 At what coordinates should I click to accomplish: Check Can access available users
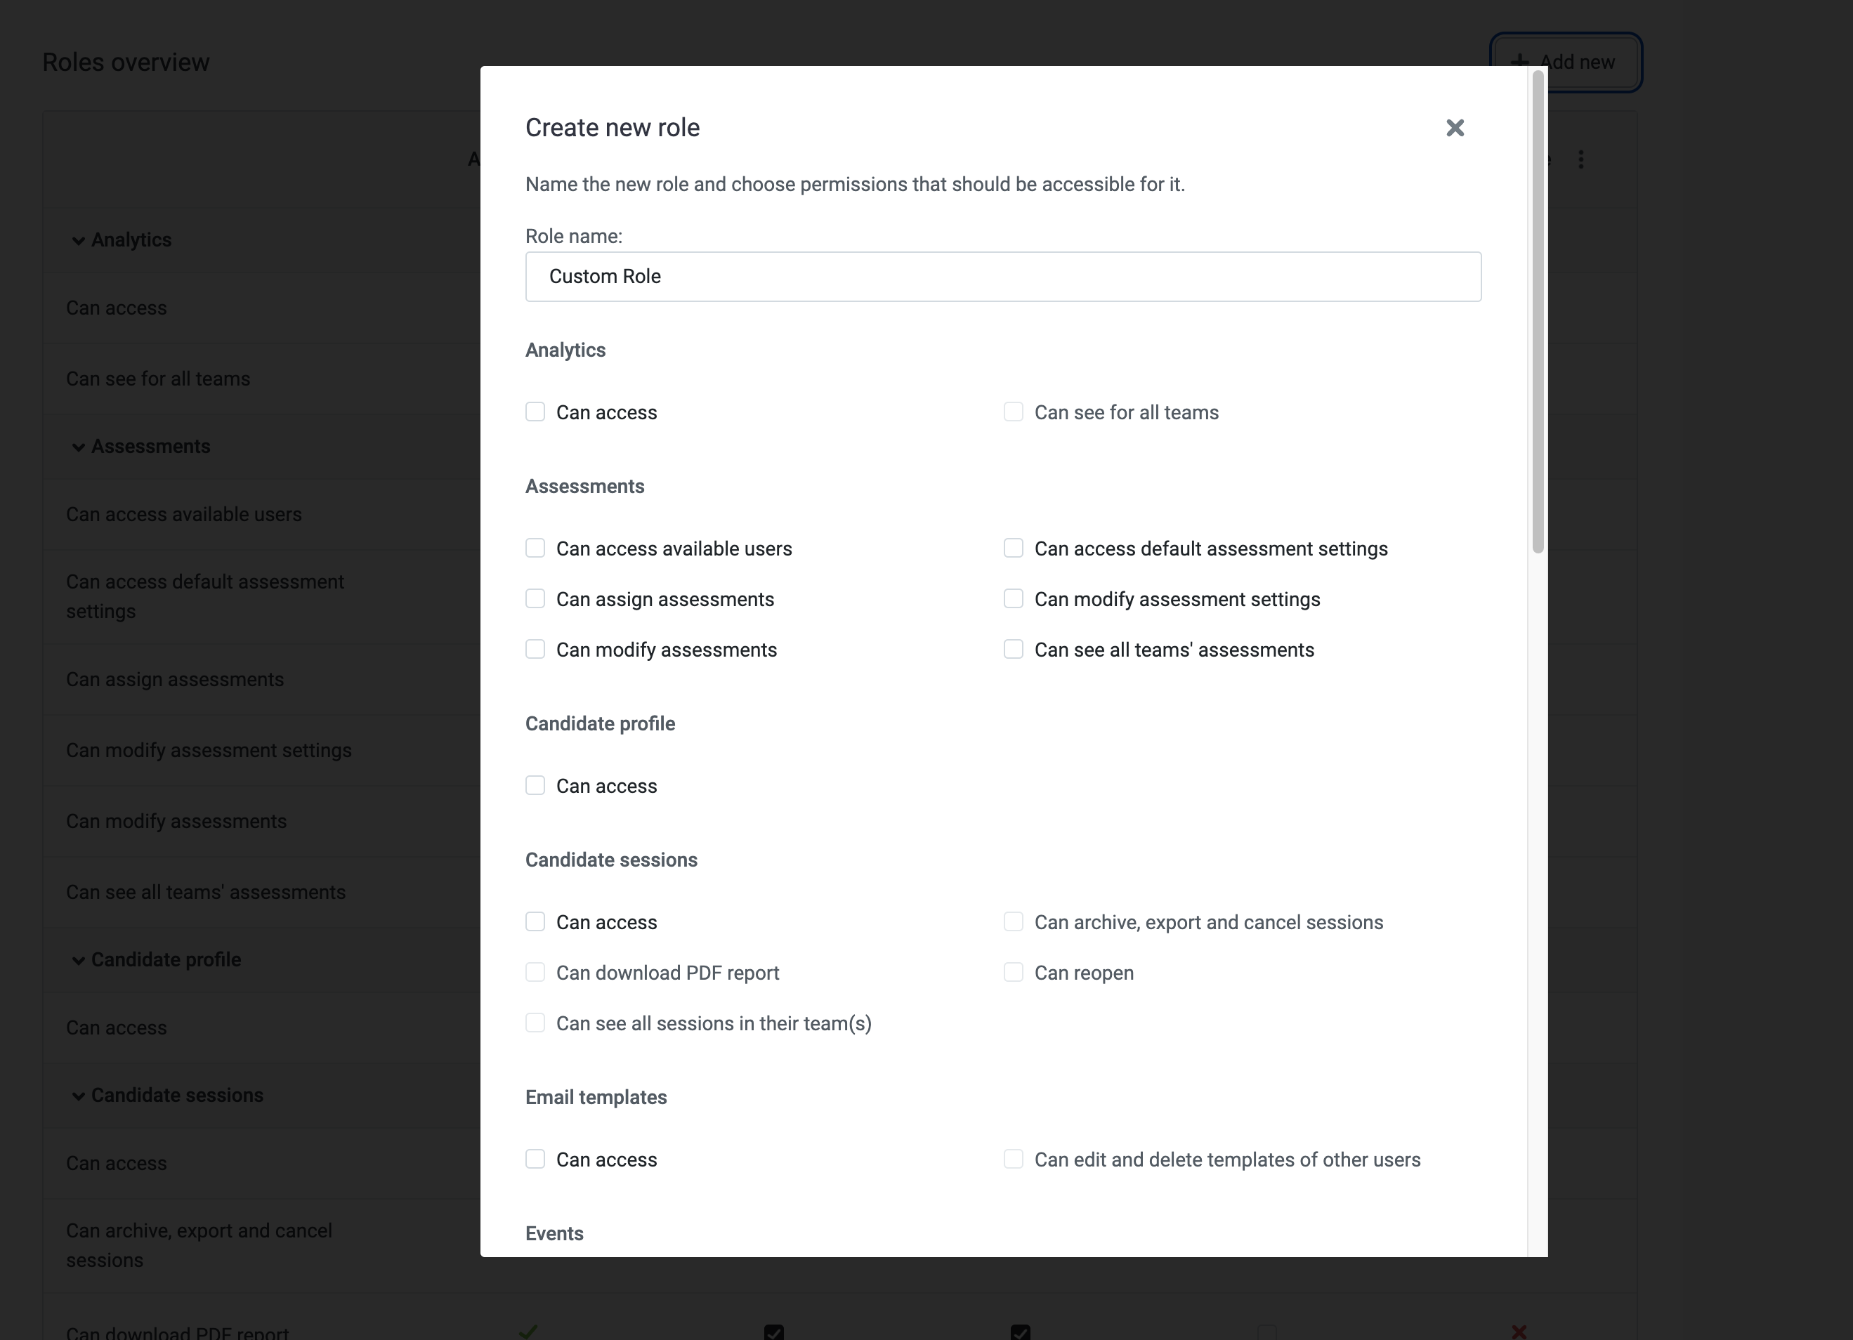pos(535,549)
